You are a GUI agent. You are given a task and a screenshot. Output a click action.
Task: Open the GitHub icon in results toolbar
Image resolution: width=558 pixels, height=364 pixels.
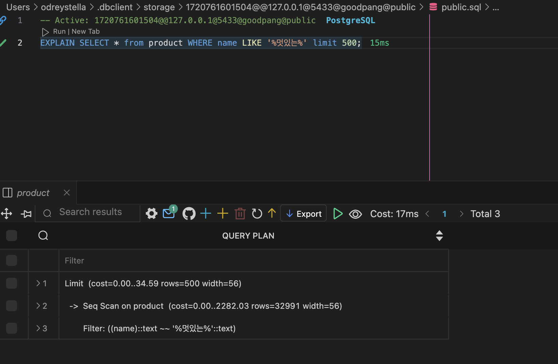(x=189, y=214)
